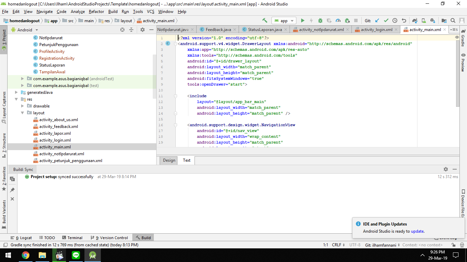Open the TODO tool window

click(47, 238)
